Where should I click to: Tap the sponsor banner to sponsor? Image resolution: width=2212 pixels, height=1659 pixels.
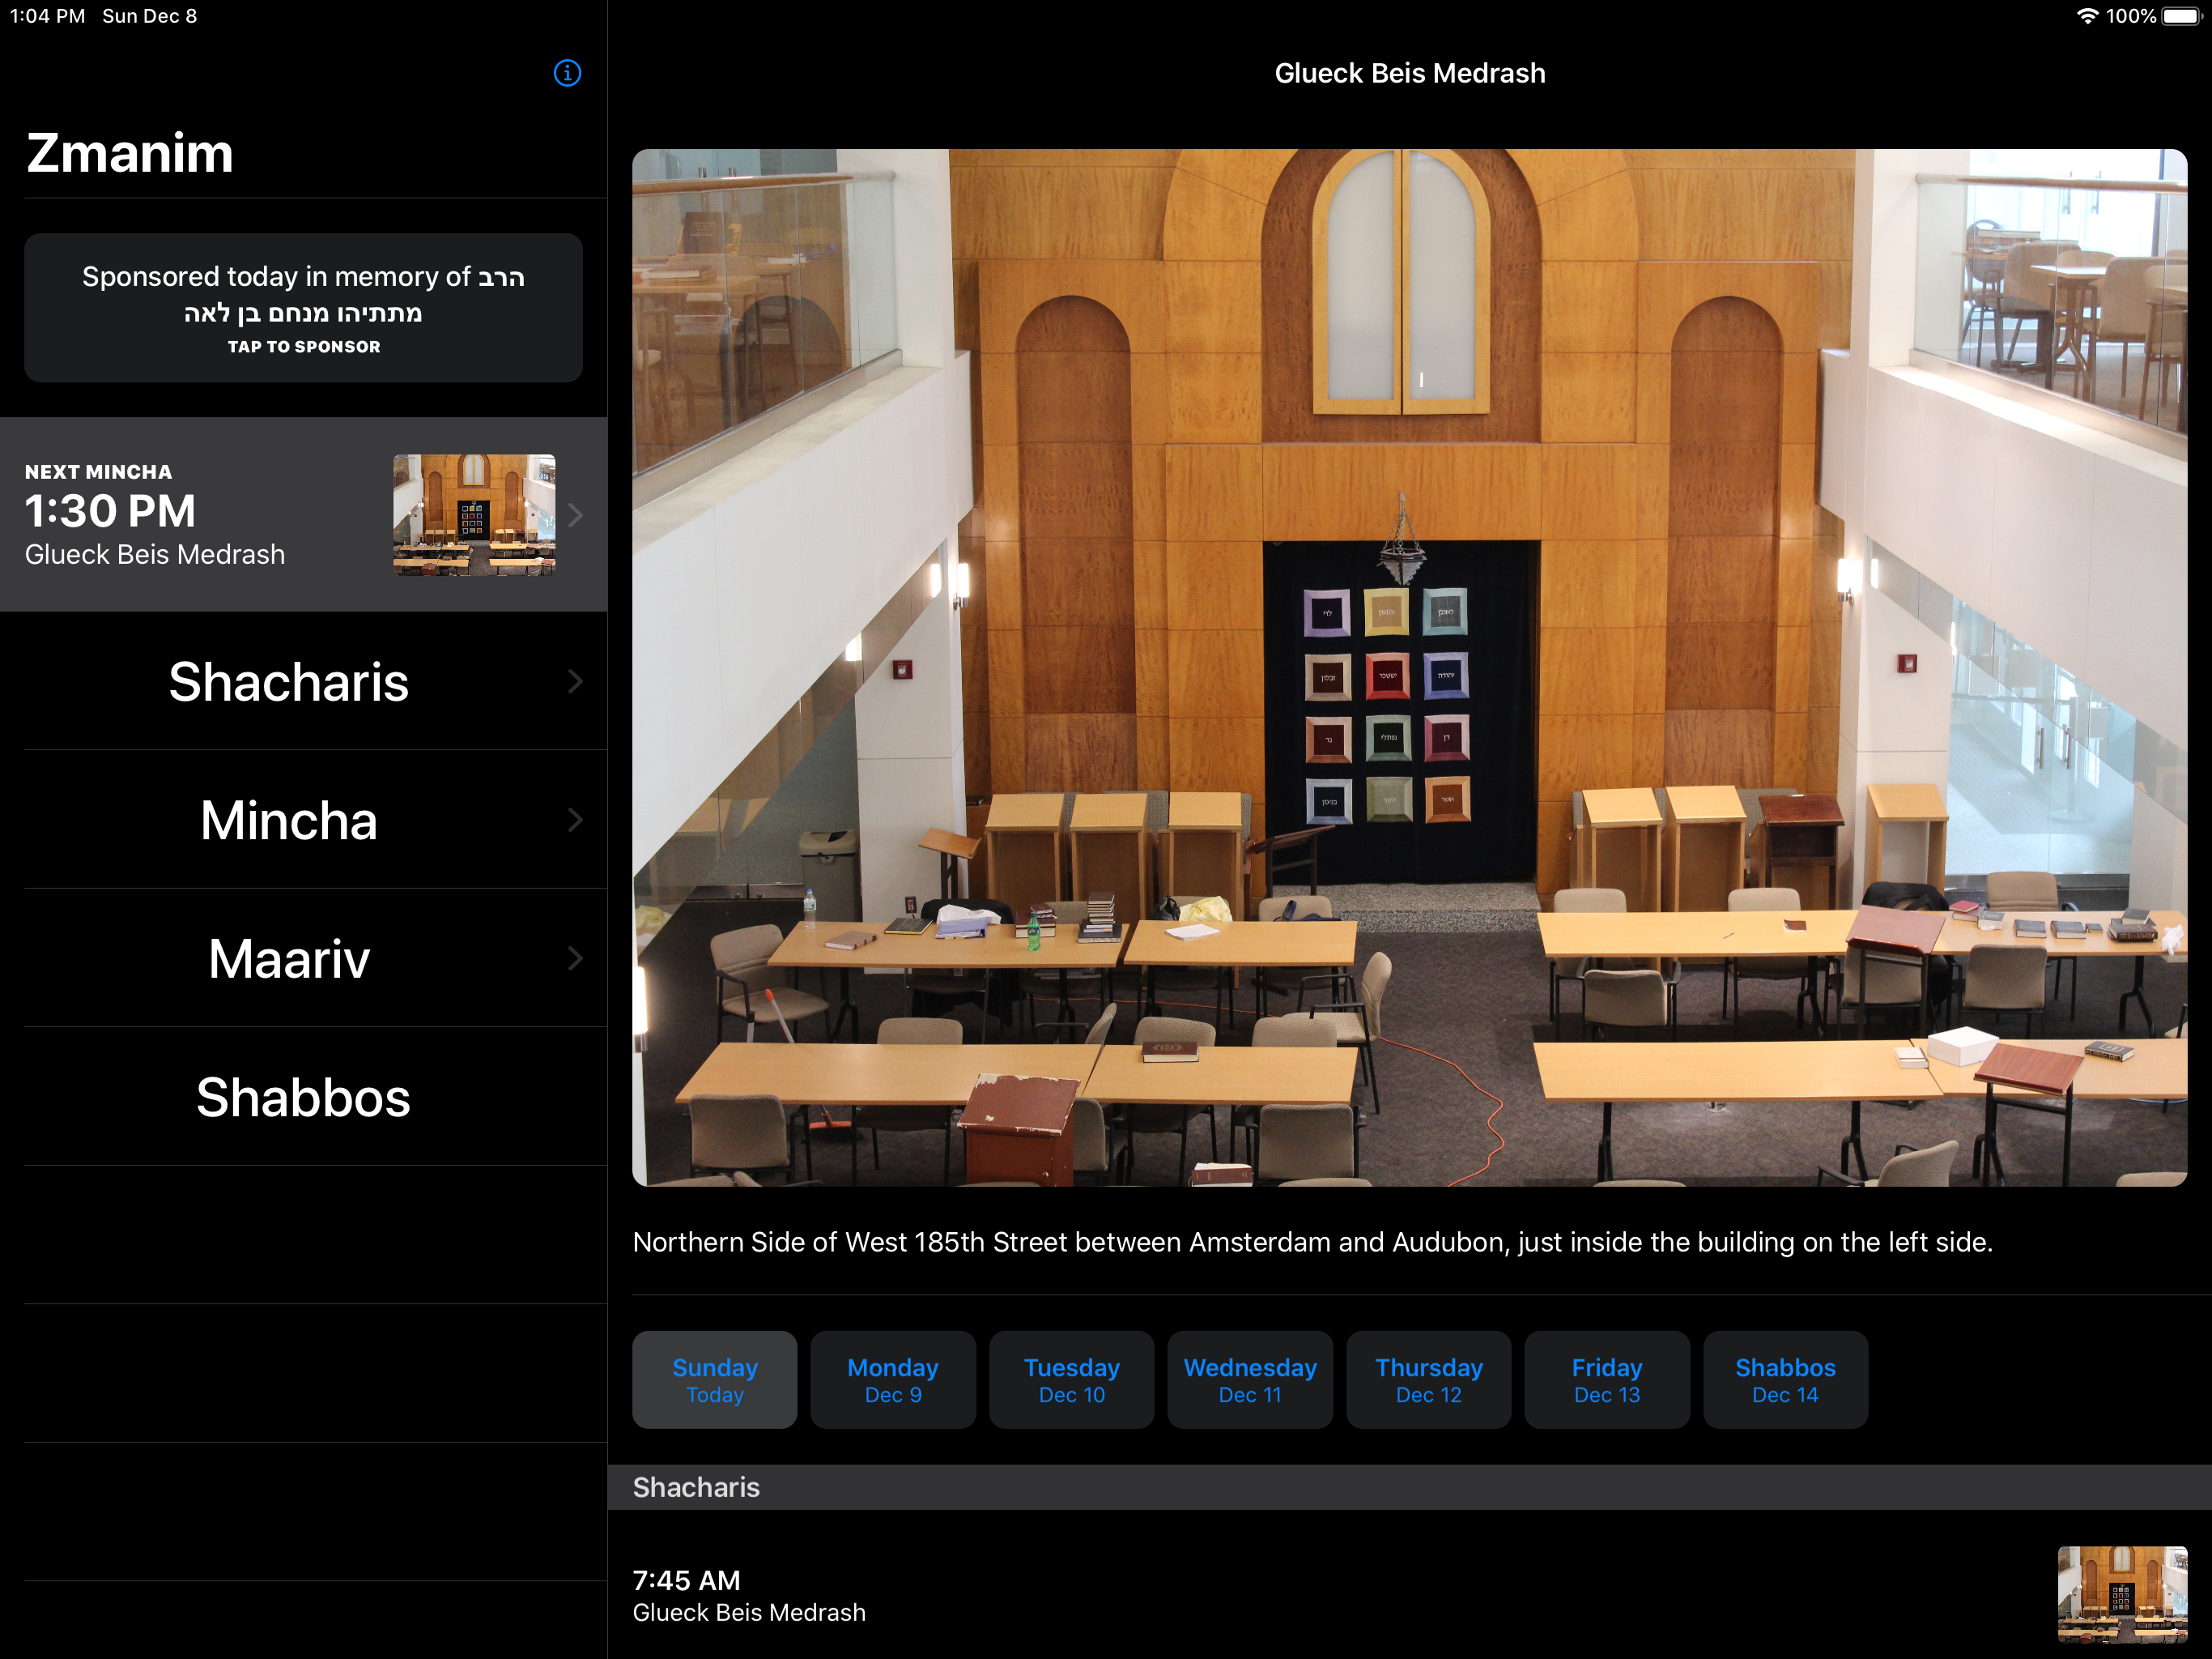(303, 308)
